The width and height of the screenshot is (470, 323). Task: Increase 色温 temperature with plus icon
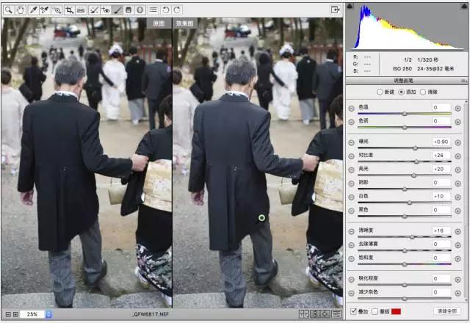[458, 109]
